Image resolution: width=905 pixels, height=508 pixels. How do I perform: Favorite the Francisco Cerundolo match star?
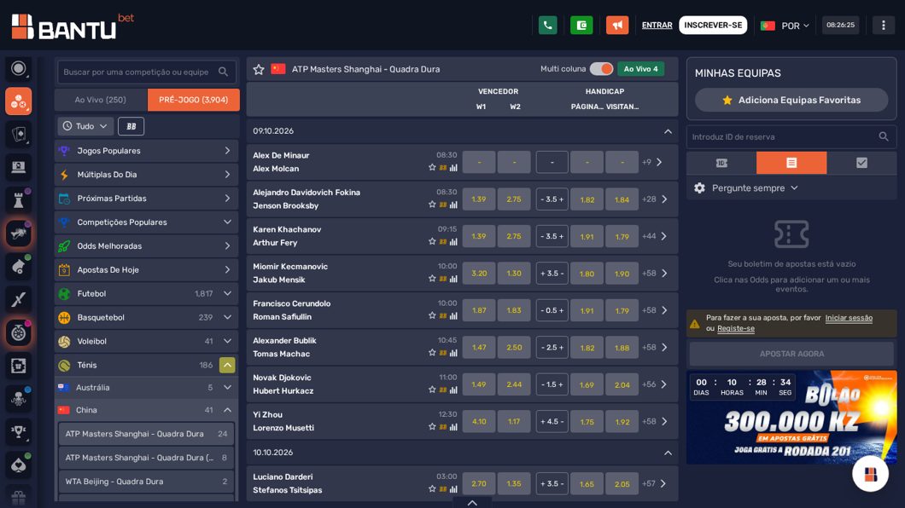tap(432, 315)
